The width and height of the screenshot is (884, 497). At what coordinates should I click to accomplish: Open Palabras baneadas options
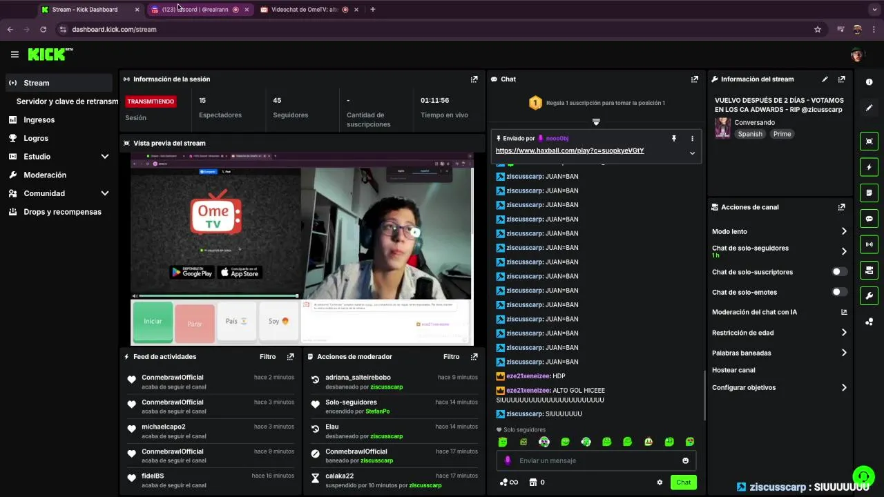tap(843, 353)
